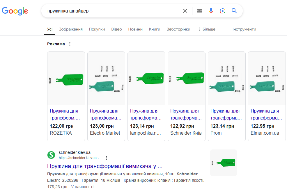Expand the Більше dropdown menu
The height and width of the screenshot is (196, 287).
207,29
